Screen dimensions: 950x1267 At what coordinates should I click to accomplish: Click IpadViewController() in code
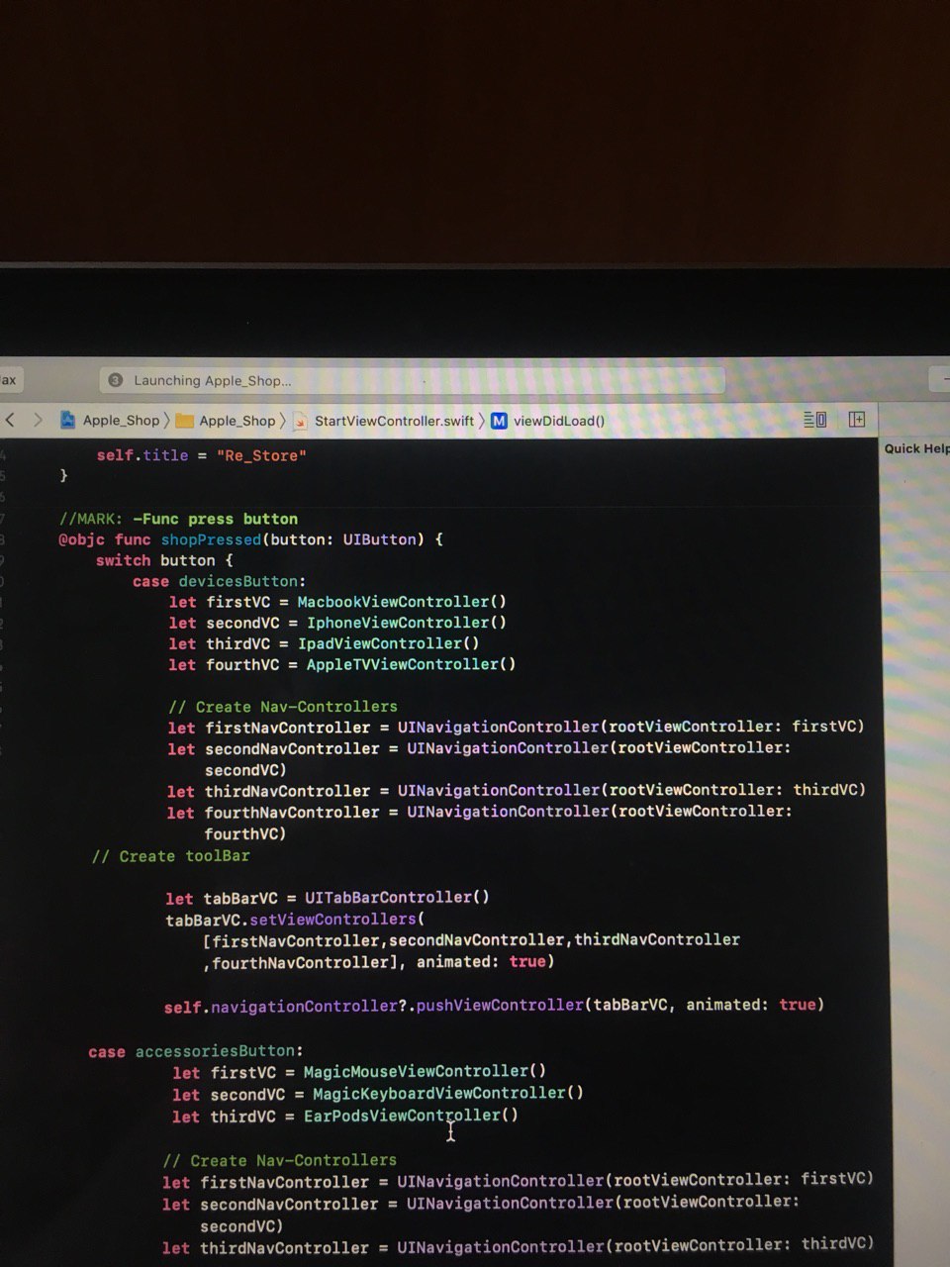click(x=388, y=643)
